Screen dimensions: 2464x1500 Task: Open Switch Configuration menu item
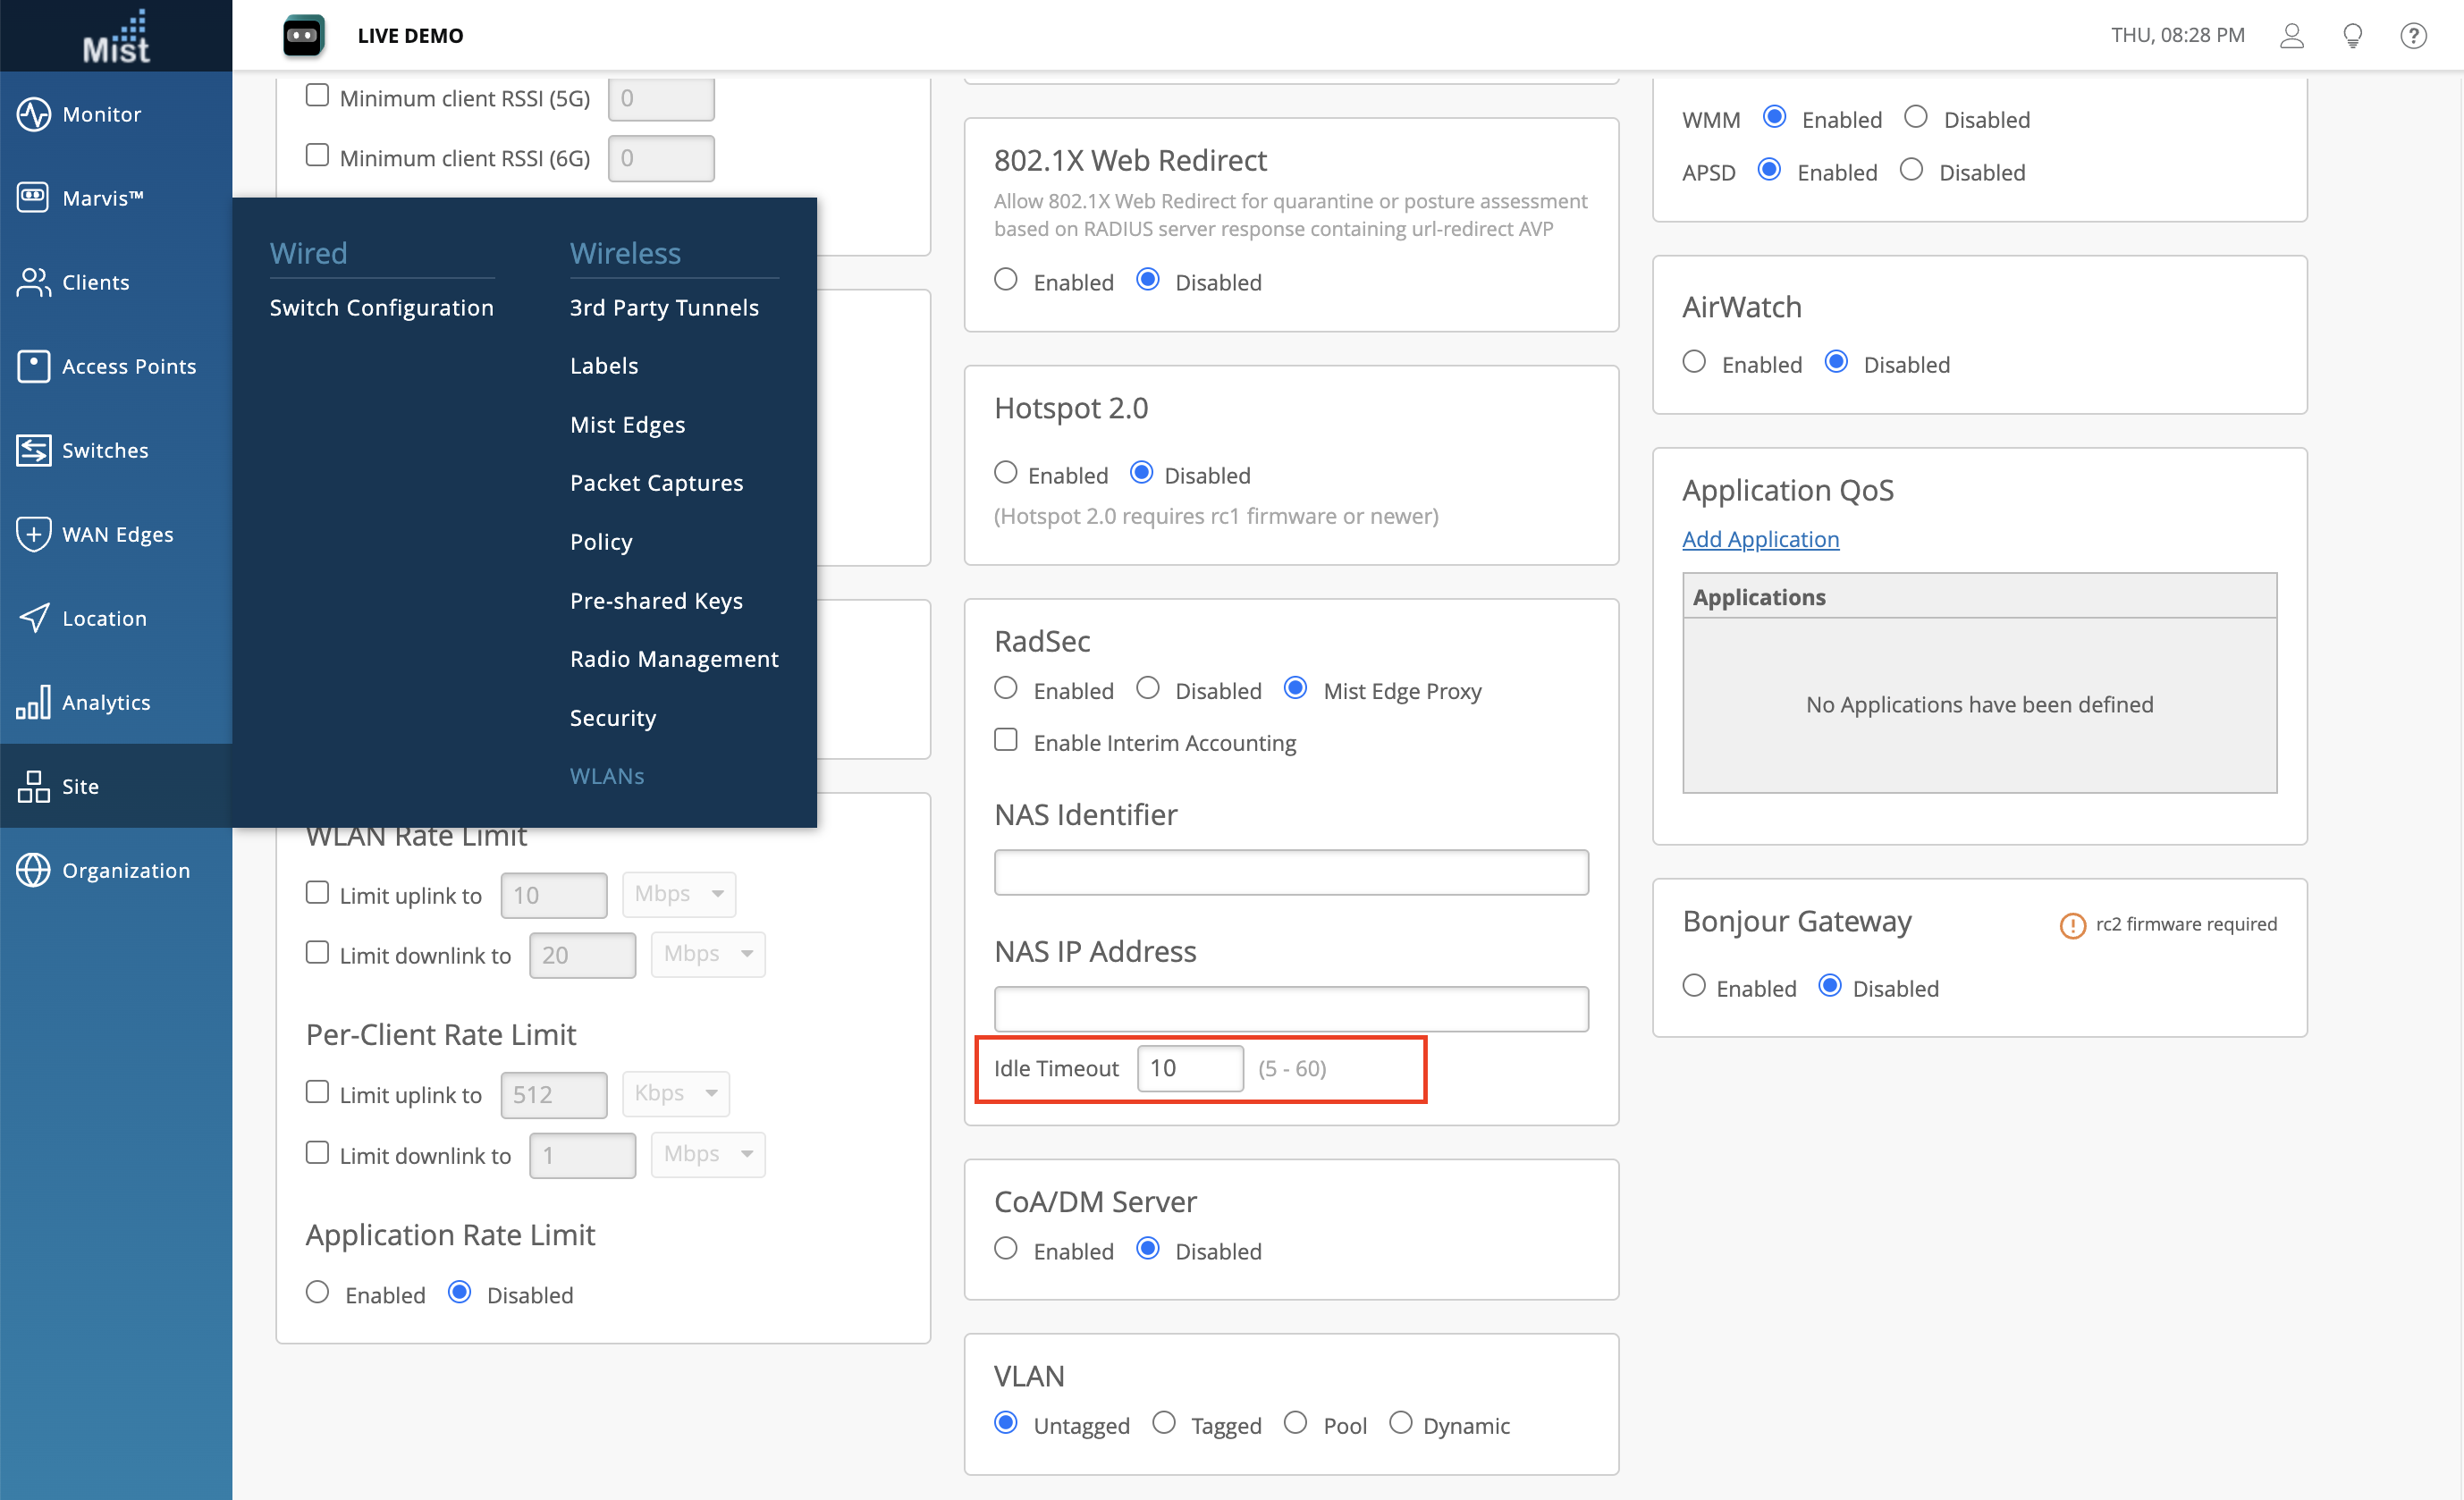381,307
